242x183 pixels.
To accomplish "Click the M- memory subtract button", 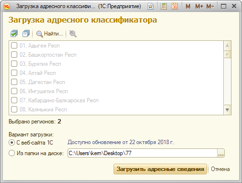I will pos(210,6).
